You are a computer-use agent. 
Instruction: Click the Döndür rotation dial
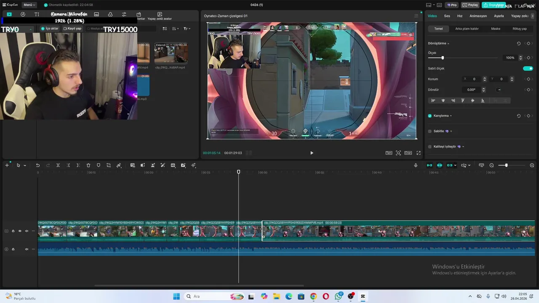[x=499, y=90]
